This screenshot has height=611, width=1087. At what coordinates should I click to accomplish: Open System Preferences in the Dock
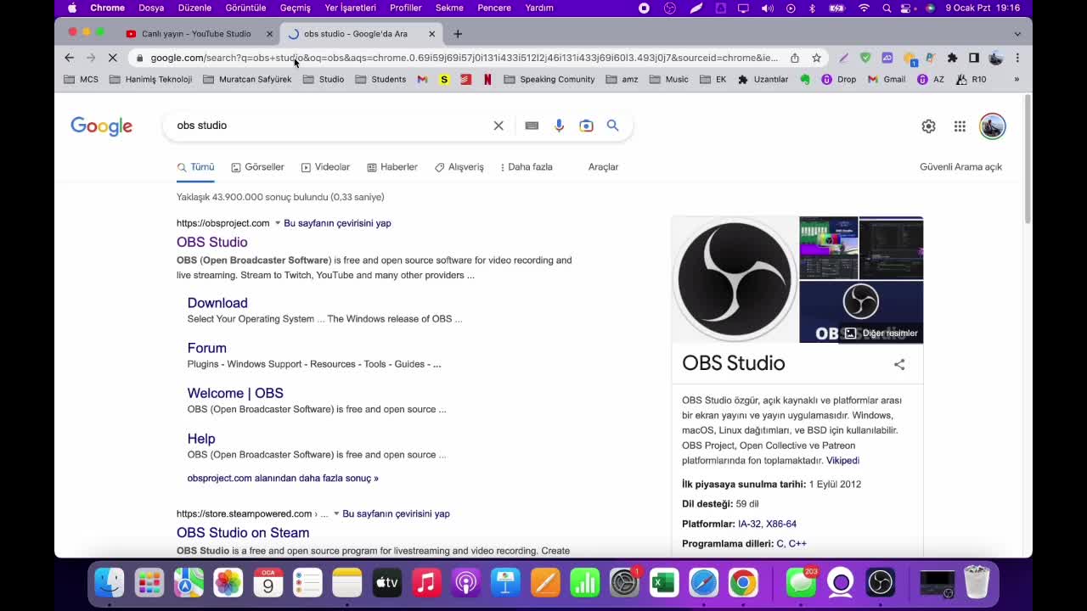tap(624, 583)
